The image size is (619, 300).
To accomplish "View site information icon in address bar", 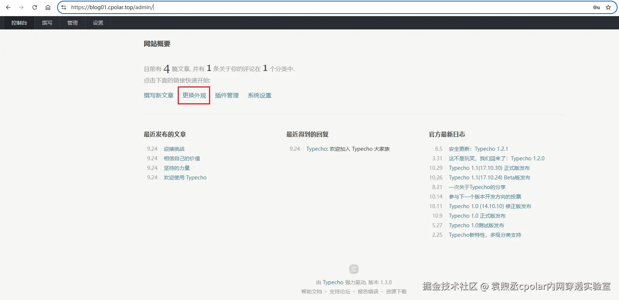I will point(64,7).
